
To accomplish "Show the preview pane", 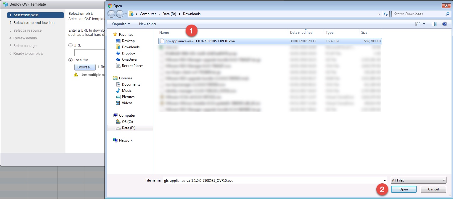I will (x=434, y=24).
